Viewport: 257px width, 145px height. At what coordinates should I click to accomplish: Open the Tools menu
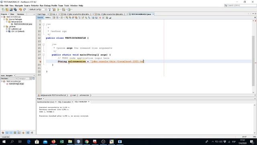coord(67,6)
